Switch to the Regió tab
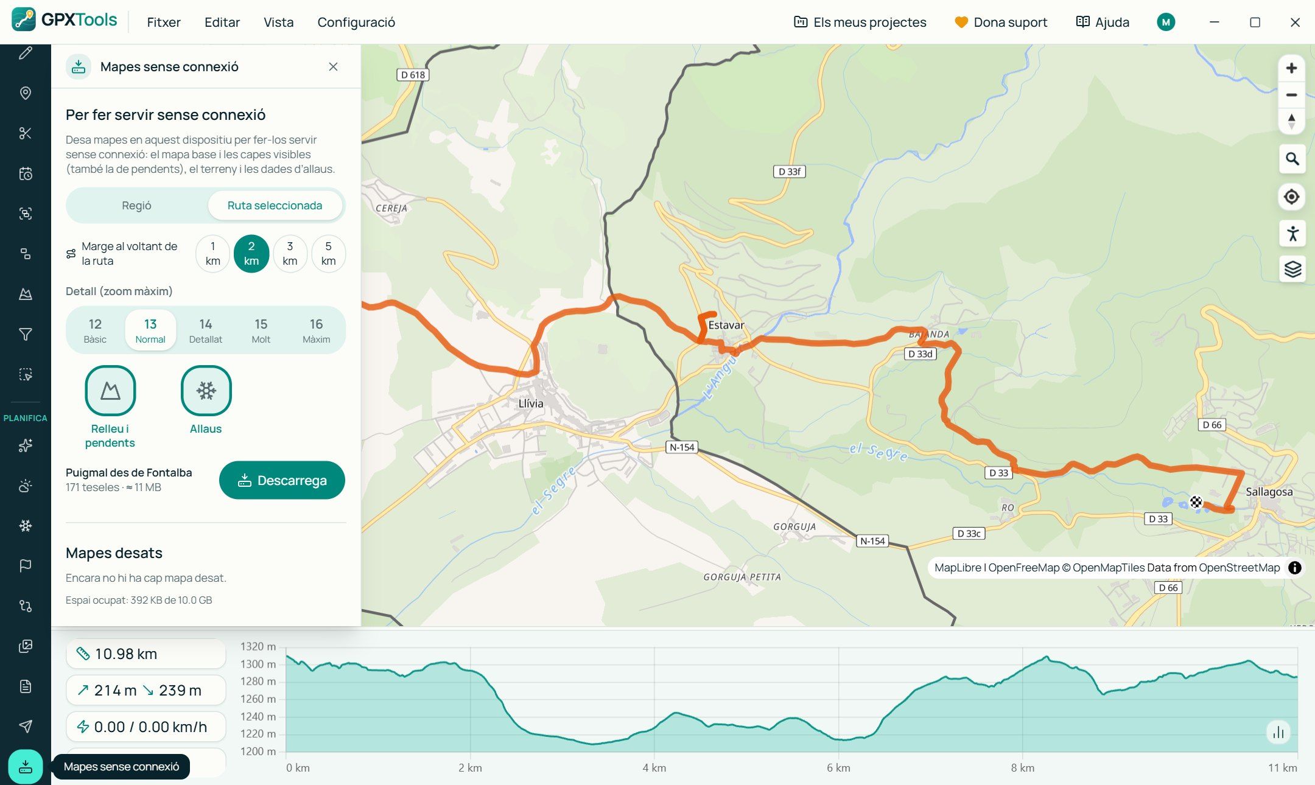The image size is (1315, 785). pos(136,206)
